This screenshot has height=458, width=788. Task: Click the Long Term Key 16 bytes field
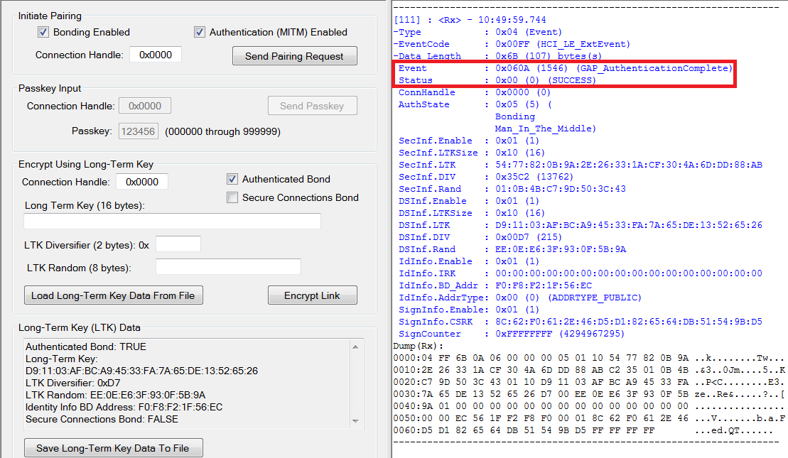(x=172, y=222)
